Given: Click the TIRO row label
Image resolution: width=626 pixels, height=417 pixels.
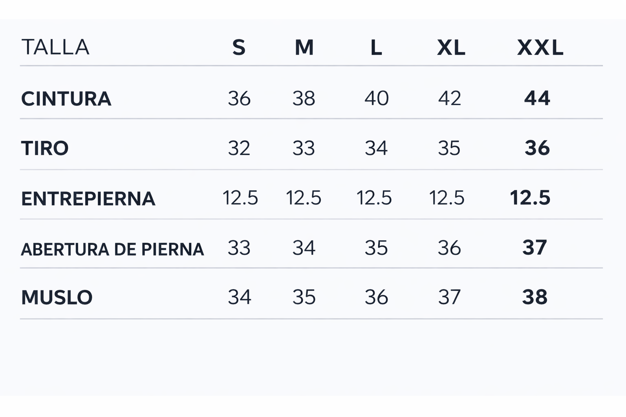Looking at the screenshot, I should tap(45, 148).
